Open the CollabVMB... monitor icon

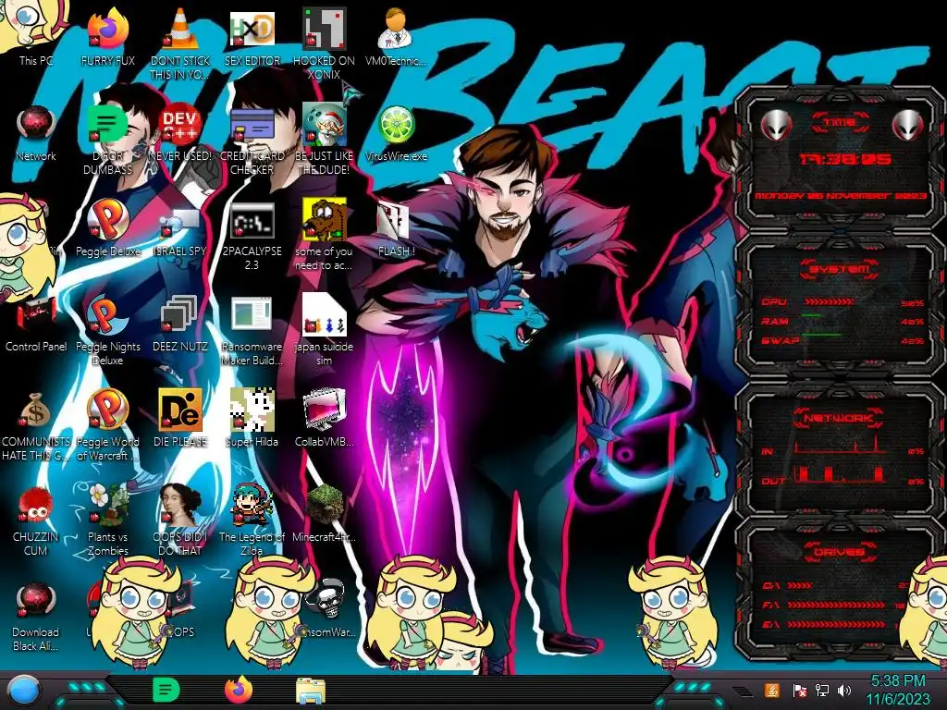(x=324, y=418)
